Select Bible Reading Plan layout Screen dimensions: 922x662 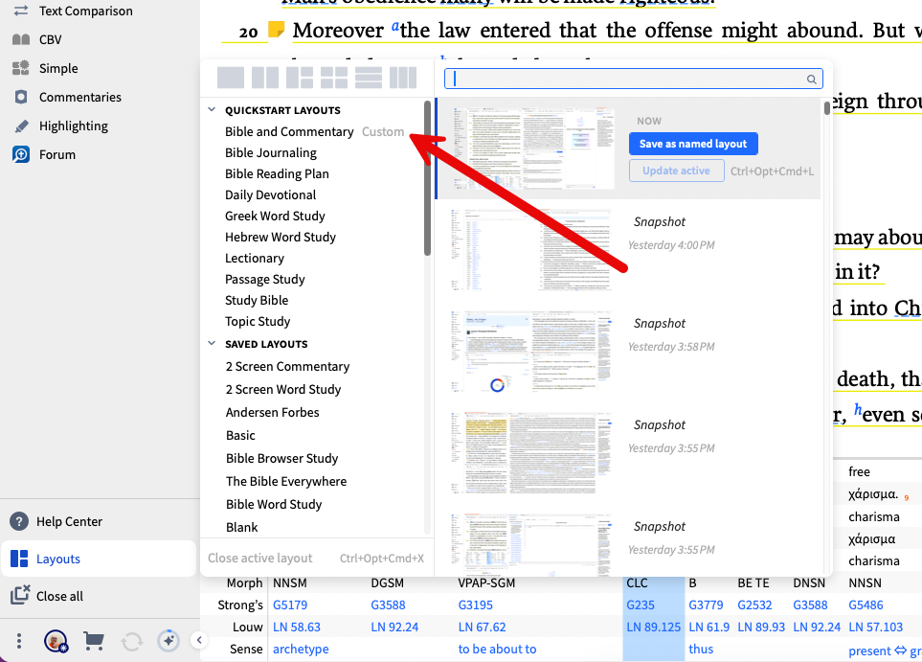[x=277, y=174]
